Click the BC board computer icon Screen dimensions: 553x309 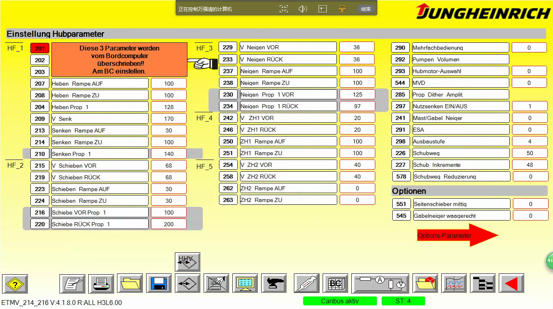335,284
